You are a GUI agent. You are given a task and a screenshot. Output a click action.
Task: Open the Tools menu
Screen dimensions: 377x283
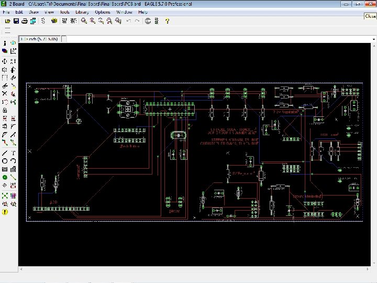64,12
